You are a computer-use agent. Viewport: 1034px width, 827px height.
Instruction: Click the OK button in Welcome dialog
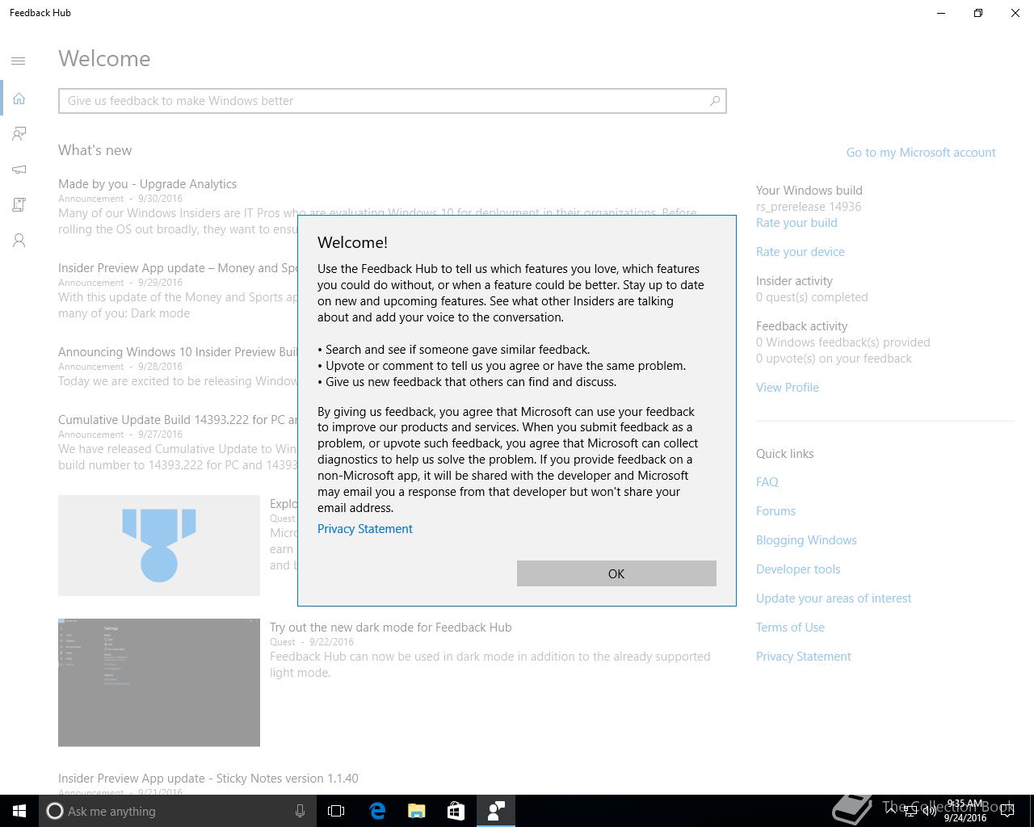(616, 573)
